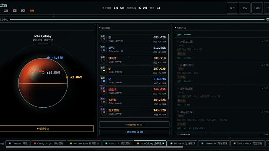Click the convert parts button x5.02T
269x151 pixels.
[134, 125]
